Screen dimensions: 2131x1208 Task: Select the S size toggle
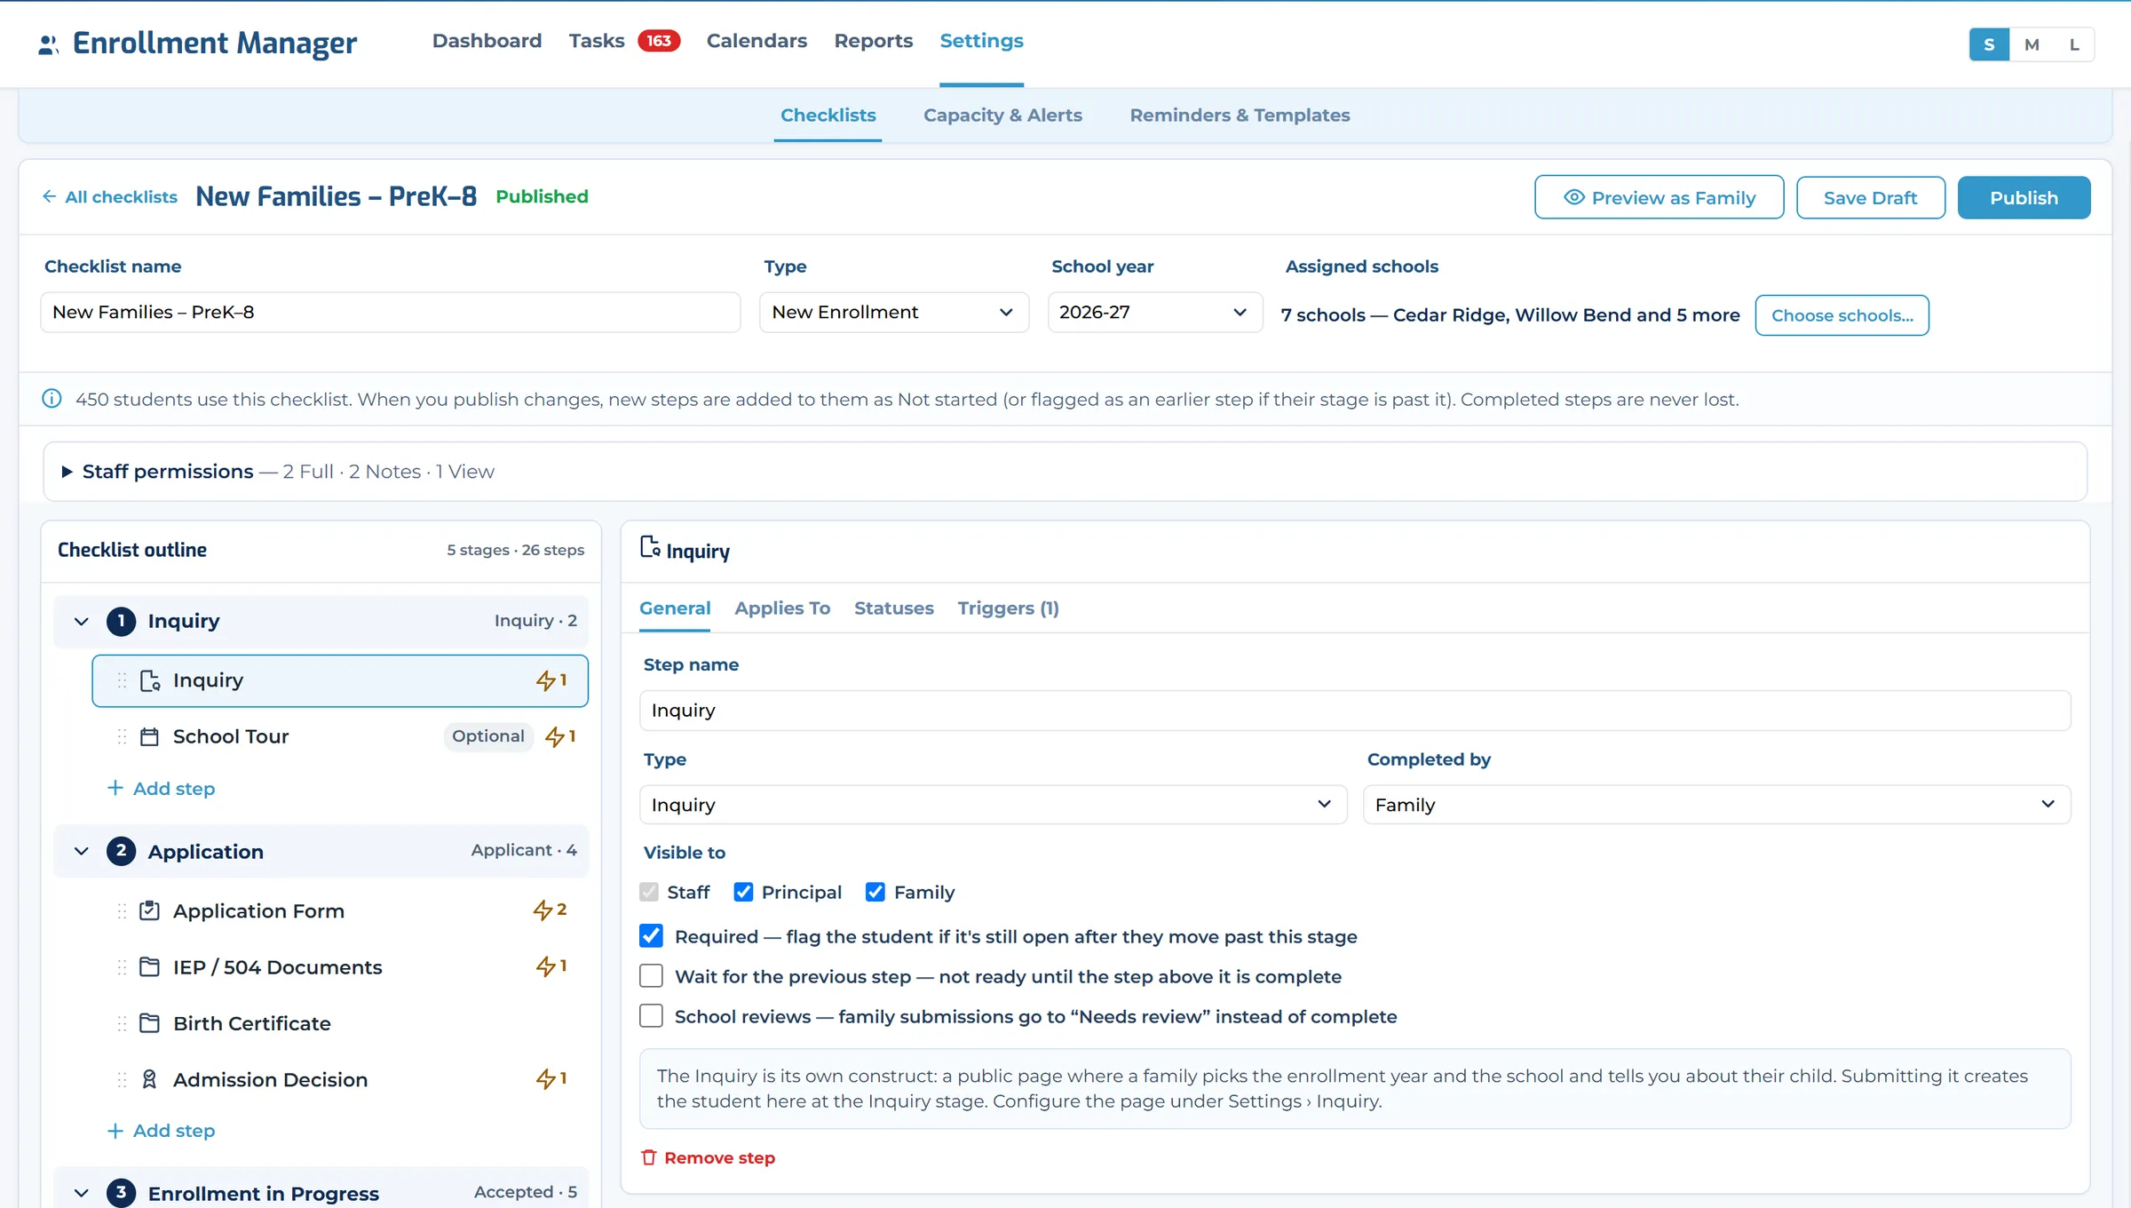coord(1989,44)
